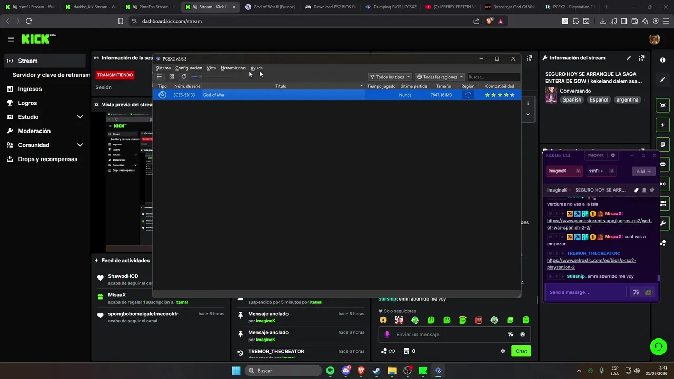Screen dimensions: 674x379
Task: Open the info icon in right Kick sidebar
Action: tap(662, 60)
